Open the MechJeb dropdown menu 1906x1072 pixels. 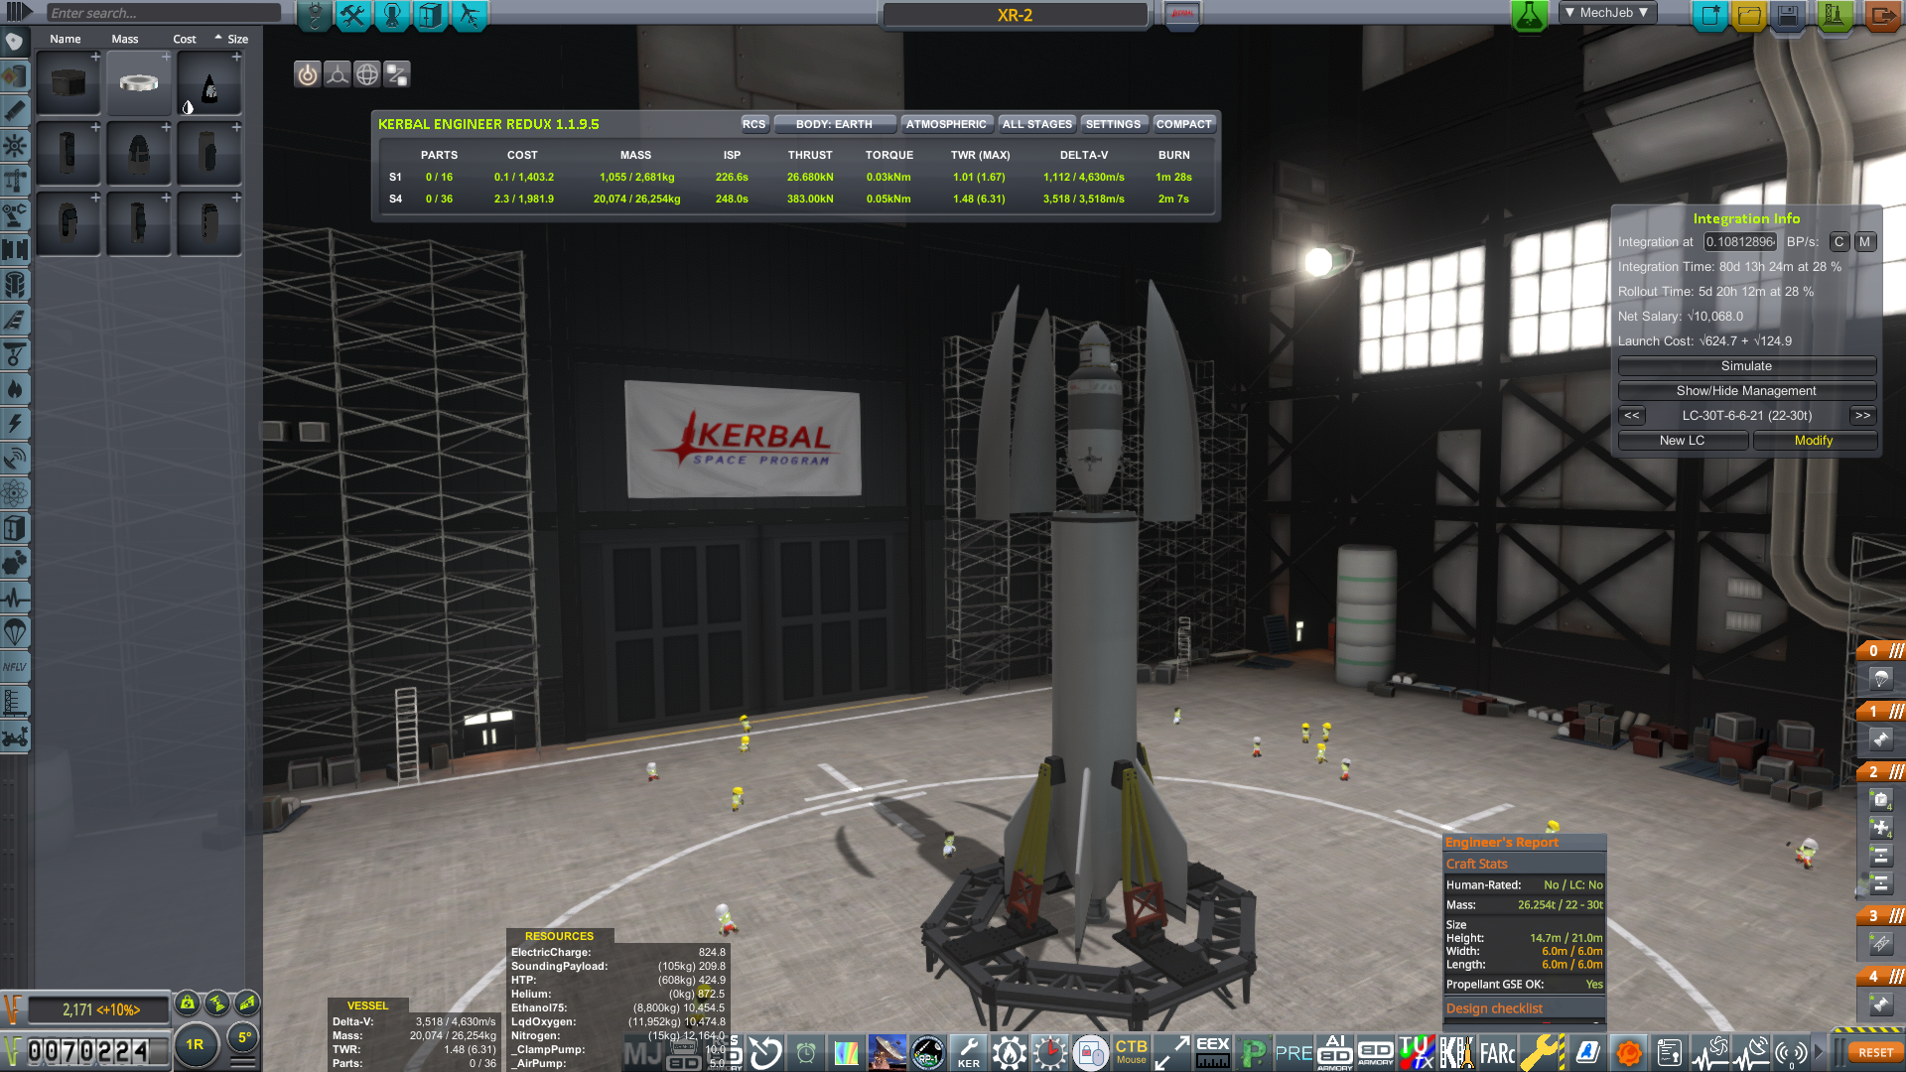pos(1606,13)
